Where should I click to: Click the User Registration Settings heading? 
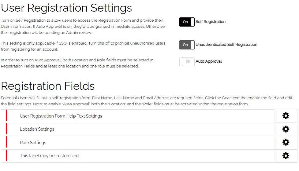[x=66, y=8]
